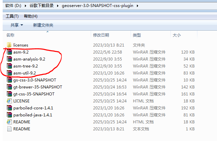Open the 工具(T) menu
The height and width of the screenshot is (141, 217).
pos(12,16)
